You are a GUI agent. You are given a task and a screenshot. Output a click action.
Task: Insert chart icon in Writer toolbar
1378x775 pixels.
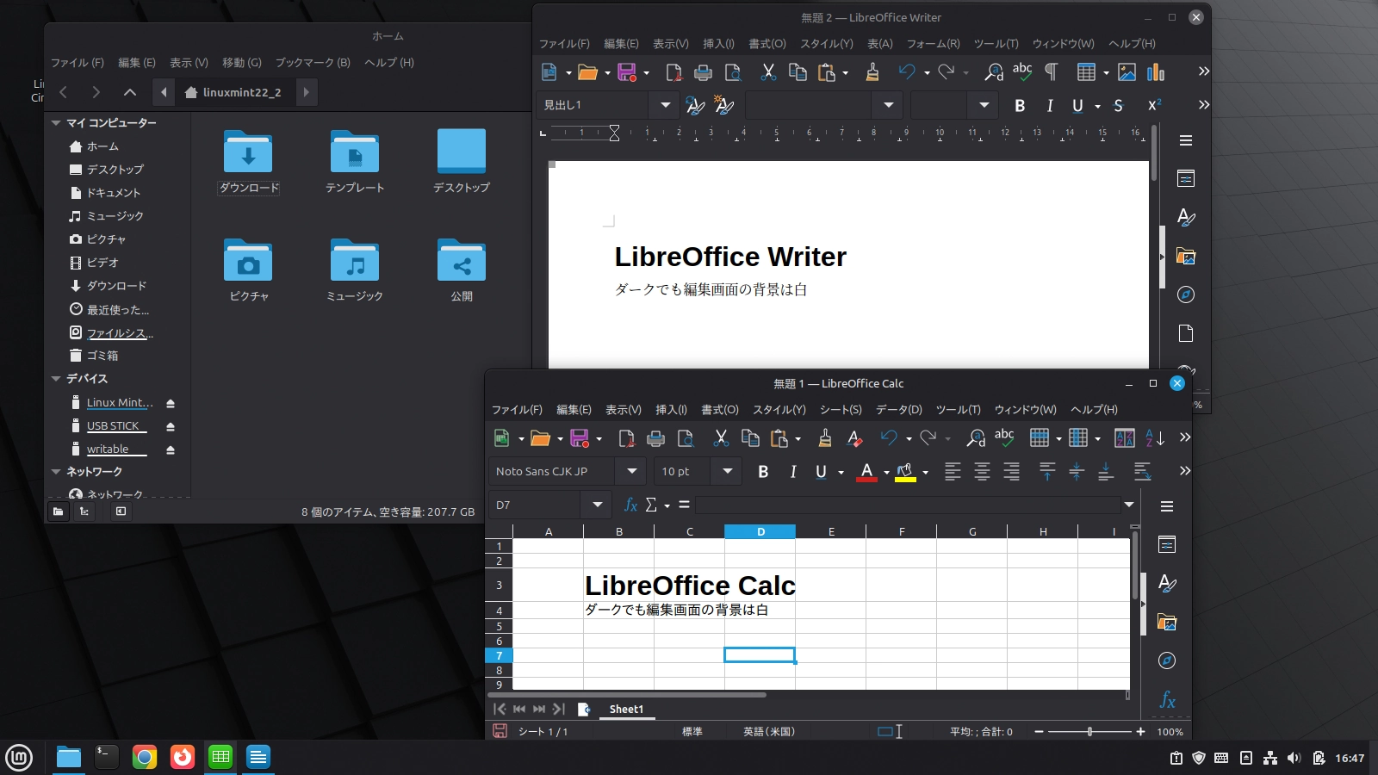click(1156, 72)
